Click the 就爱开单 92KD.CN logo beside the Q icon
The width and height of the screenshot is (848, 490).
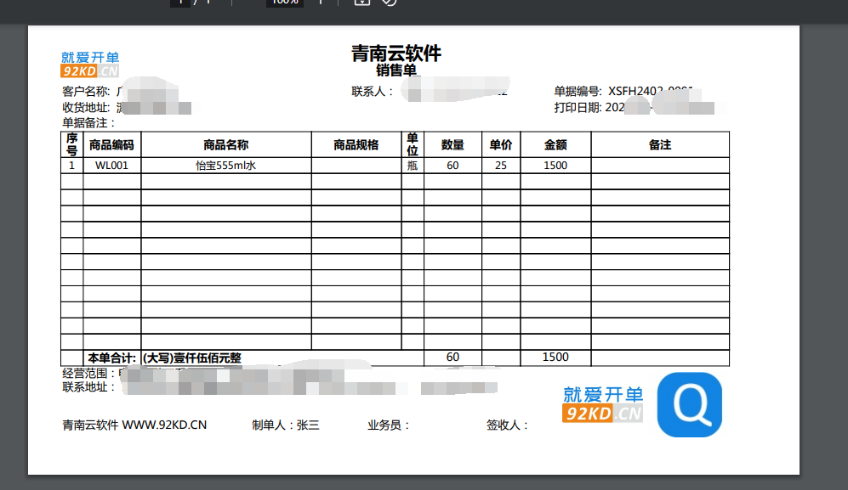[x=602, y=404]
